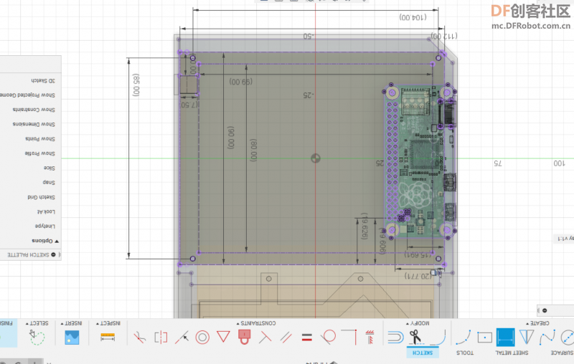Apply the Horizontal/Vertical constraint icon
This screenshot has width=574, height=364.
click(x=370, y=337)
